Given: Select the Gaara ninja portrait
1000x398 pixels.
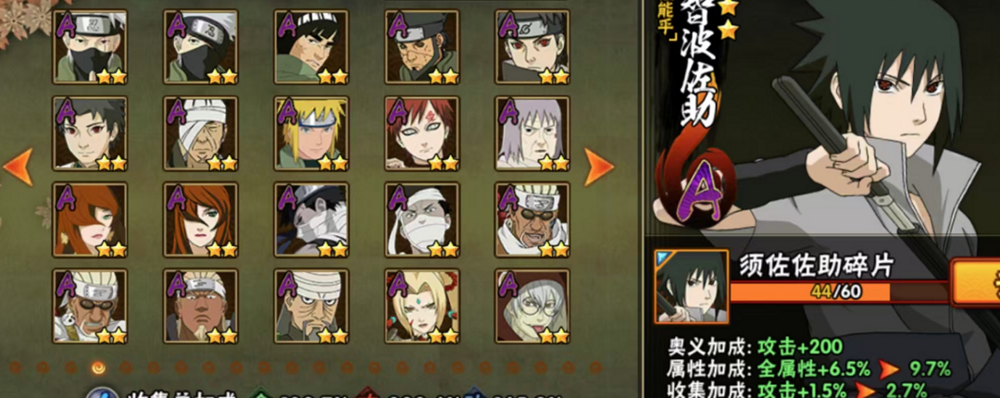Looking at the screenshot, I should [422, 132].
